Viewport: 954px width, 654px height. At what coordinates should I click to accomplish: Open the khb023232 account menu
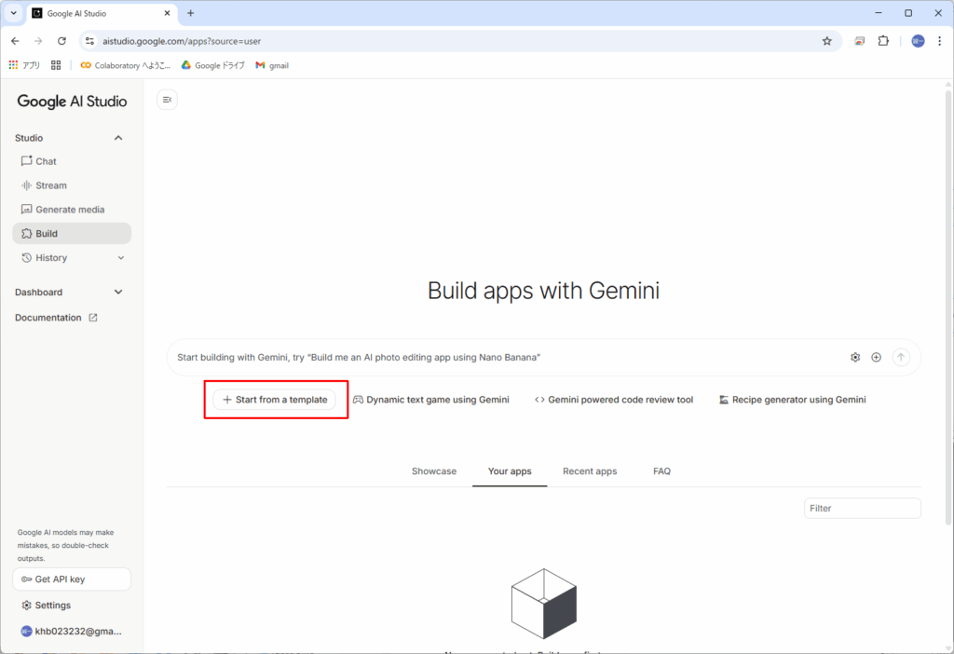(72, 632)
